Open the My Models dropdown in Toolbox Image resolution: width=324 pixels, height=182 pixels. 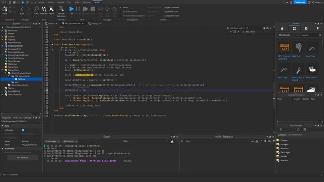[288, 35]
